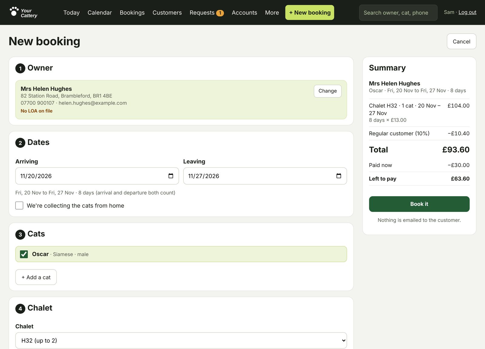485x349 pixels.
Task: Click the No LOA on file text
Action: coord(36,111)
